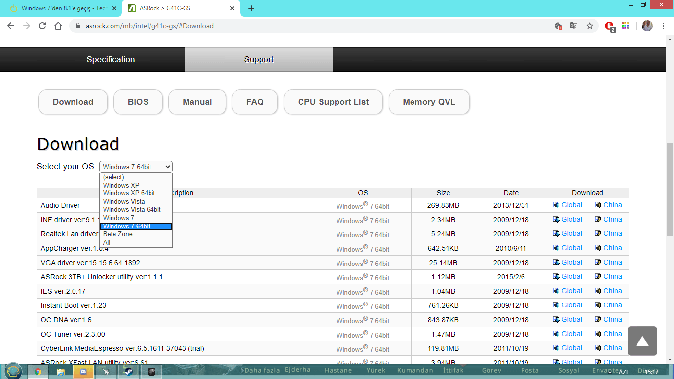Open the colorful grid extension icon
The height and width of the screenshot is (379, 674).
click(x=625, y=26)
